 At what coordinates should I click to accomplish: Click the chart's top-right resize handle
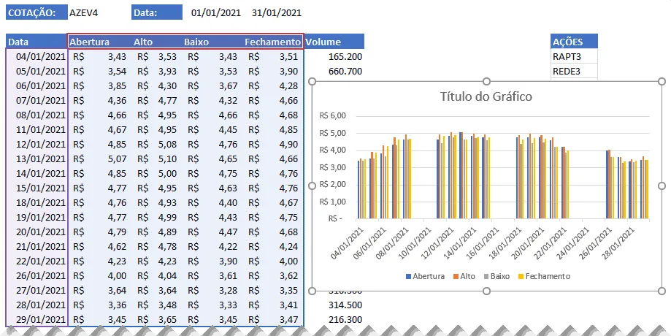pyautogui.click(x=662, y=81)
